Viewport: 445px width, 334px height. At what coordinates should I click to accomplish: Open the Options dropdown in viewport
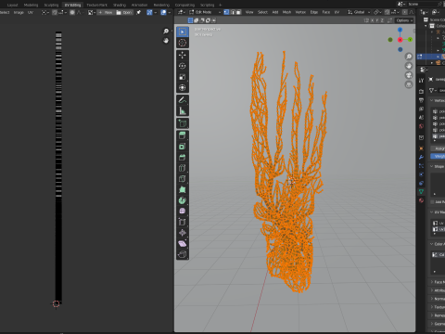(404, 20)
